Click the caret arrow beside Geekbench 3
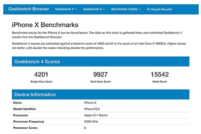201x134 pixels. tap(104, 9)
